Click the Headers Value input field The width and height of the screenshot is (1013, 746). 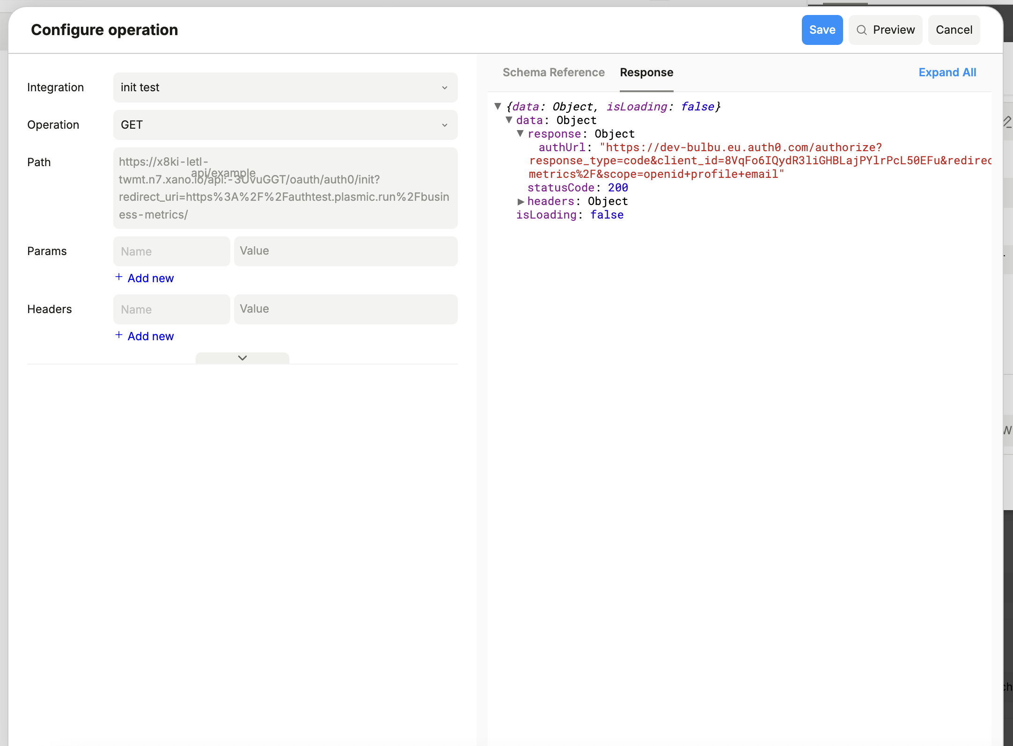pos(345,309)
